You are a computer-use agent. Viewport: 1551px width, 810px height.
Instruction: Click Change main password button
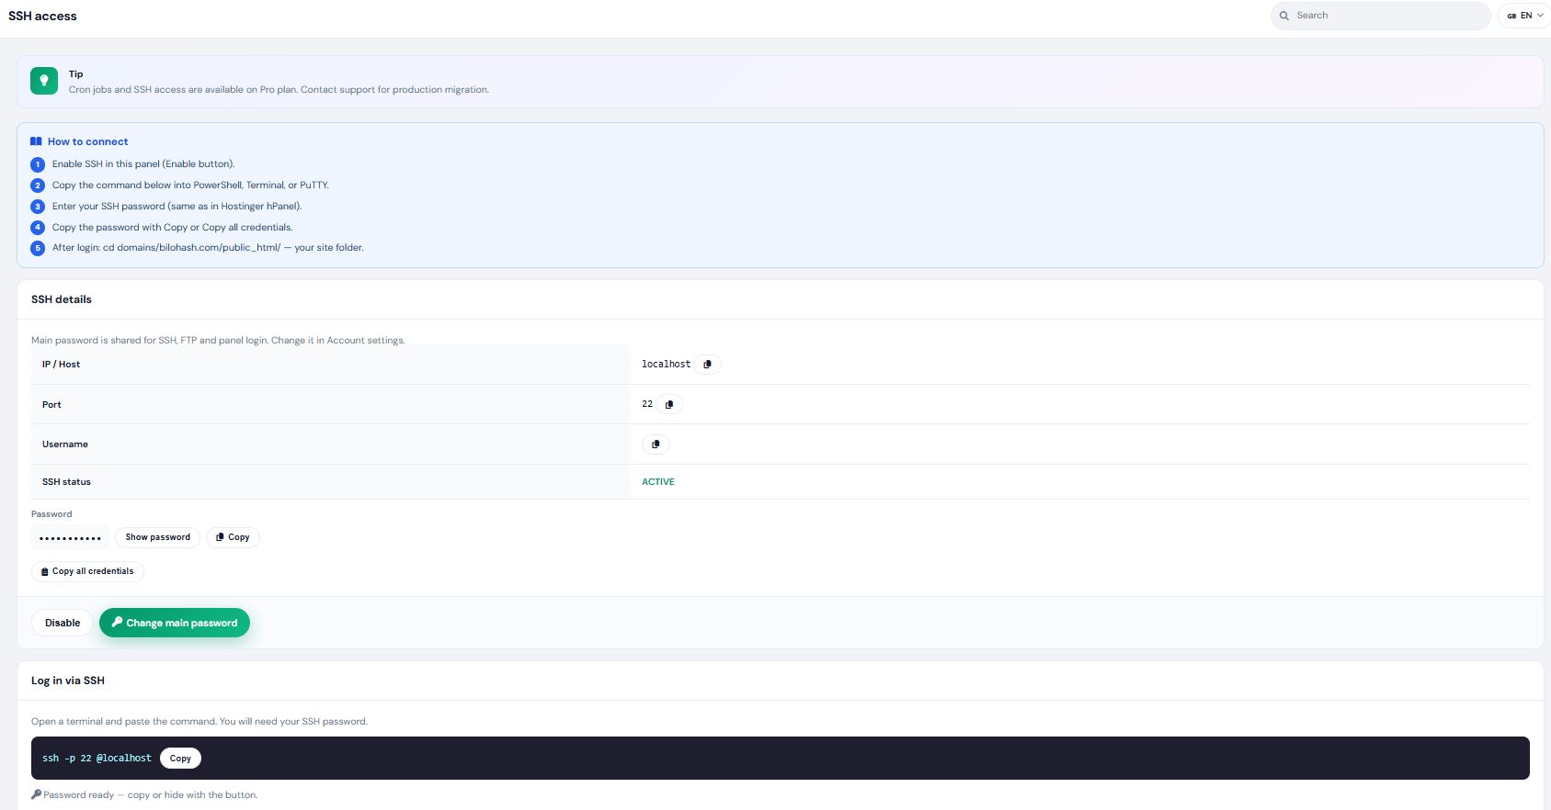(x=175, y=623)
